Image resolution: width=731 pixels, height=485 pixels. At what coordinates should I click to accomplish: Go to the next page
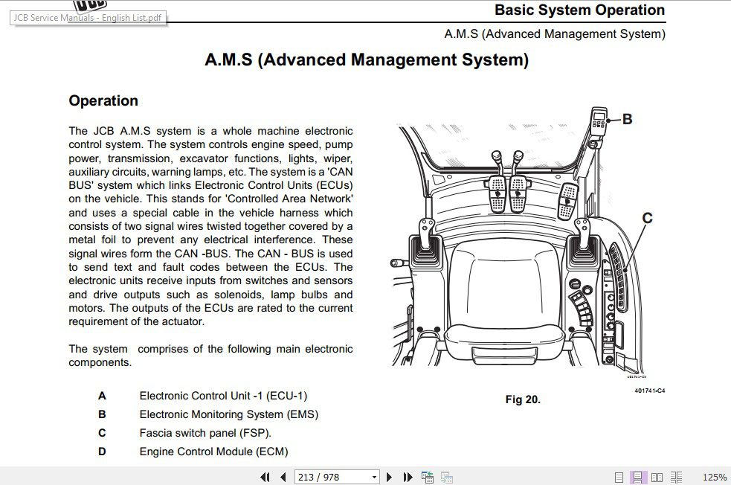[x=389, y=477]
